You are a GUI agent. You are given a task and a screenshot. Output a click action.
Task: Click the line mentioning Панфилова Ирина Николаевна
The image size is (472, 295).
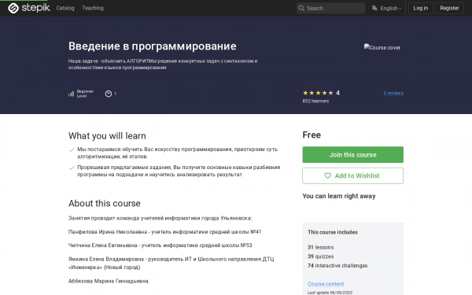(164, 232)
